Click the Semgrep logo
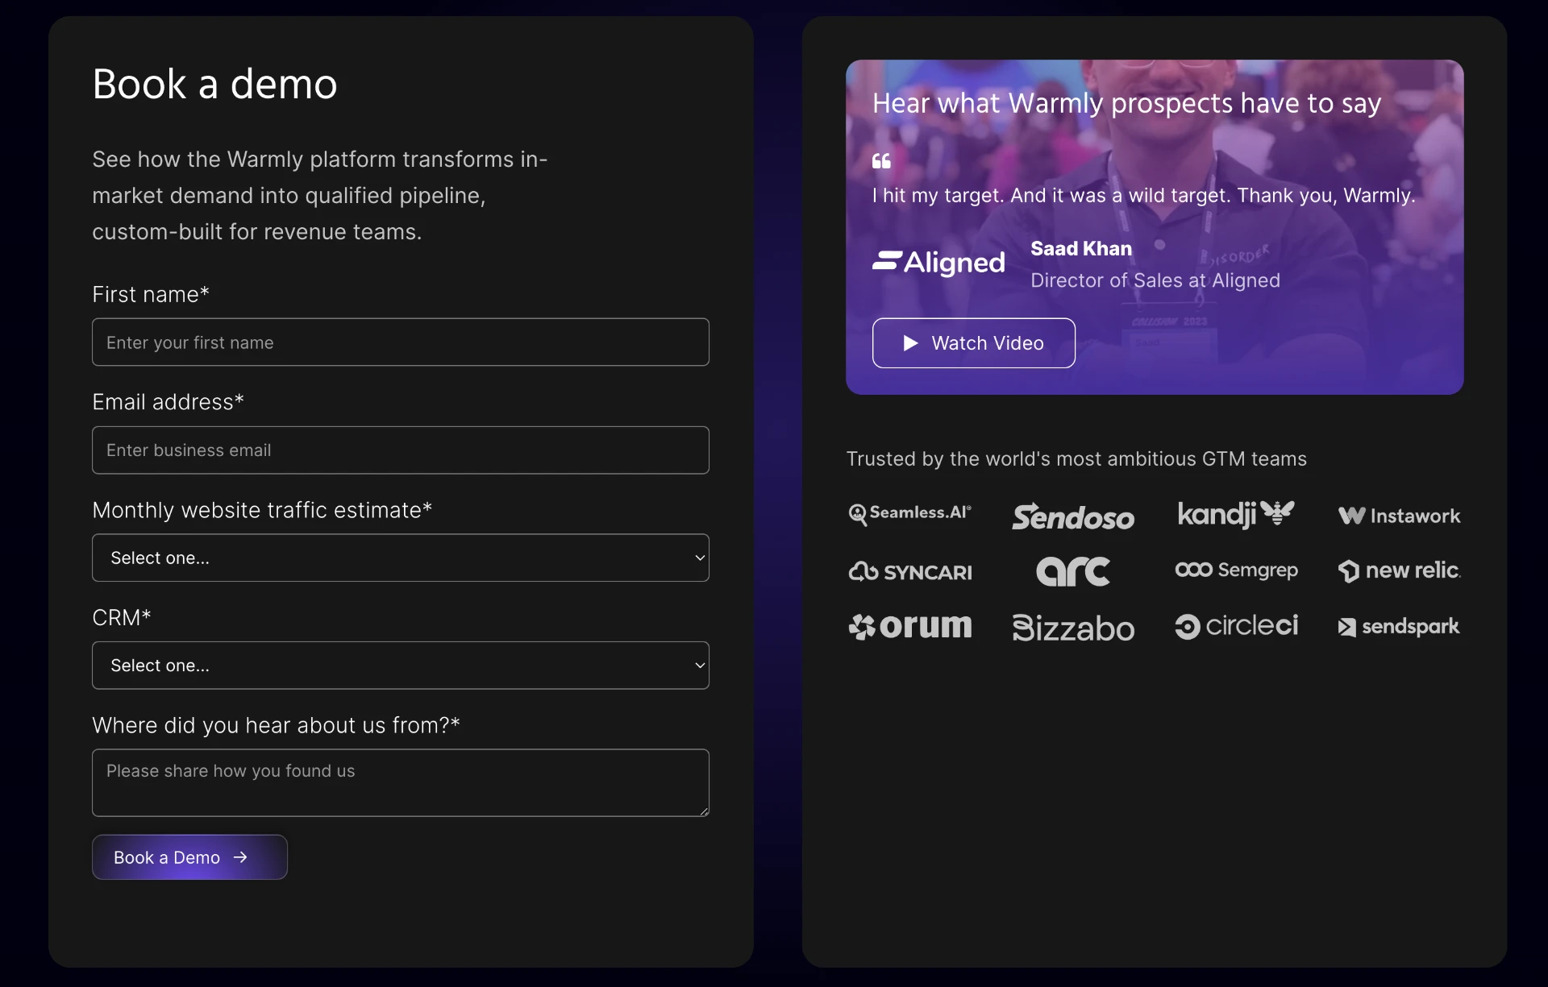The image size is (1548, 987). point(1236,570)
